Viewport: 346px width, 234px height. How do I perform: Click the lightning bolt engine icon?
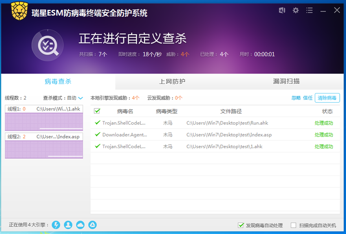[x=56, y=225]
